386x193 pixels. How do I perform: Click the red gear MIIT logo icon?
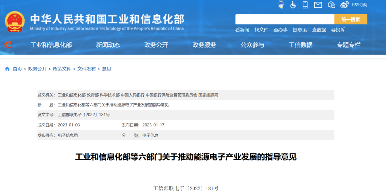pos(8,45)
